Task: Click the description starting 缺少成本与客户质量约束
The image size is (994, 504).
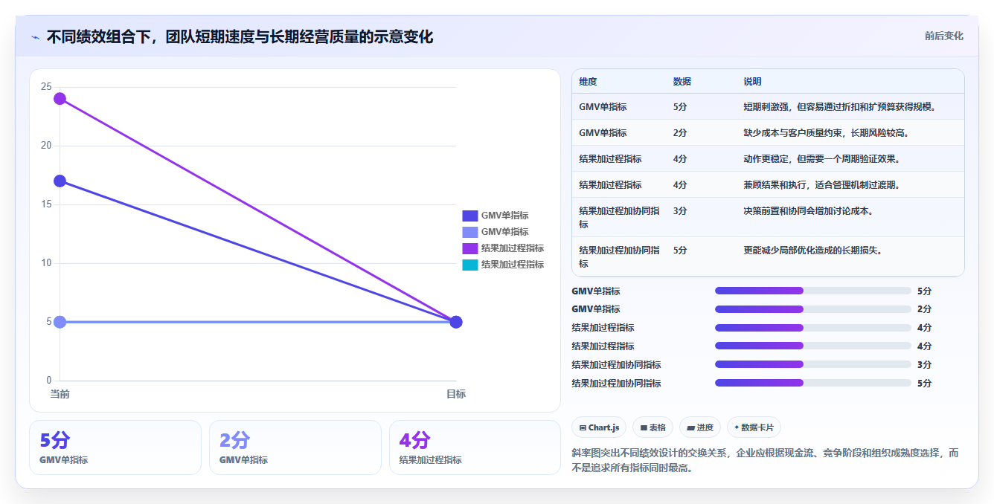Action: tap(826, 133)
